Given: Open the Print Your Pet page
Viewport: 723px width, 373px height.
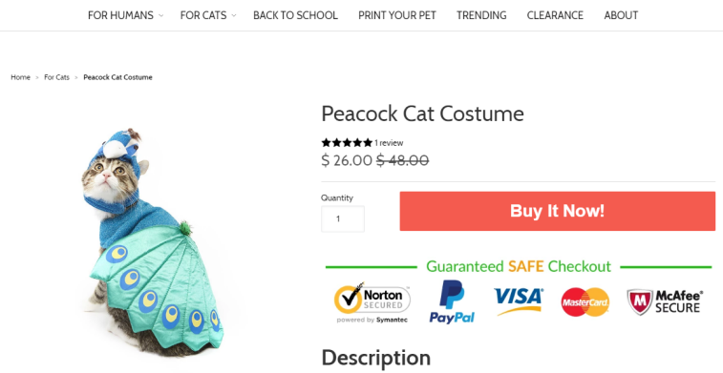Looking at the screenshot, I should point(397,15).
